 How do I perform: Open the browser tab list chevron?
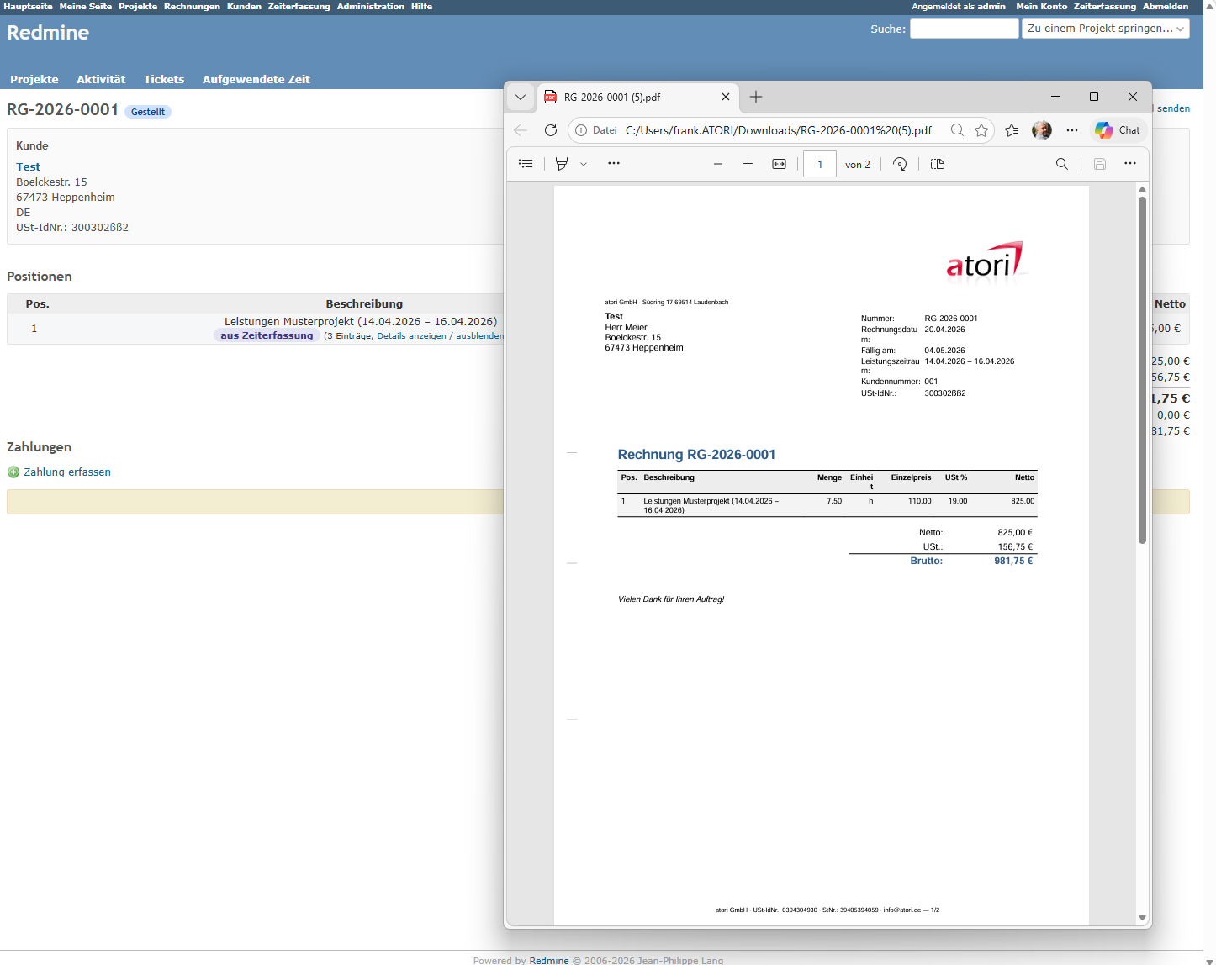(x=520, y=97)
